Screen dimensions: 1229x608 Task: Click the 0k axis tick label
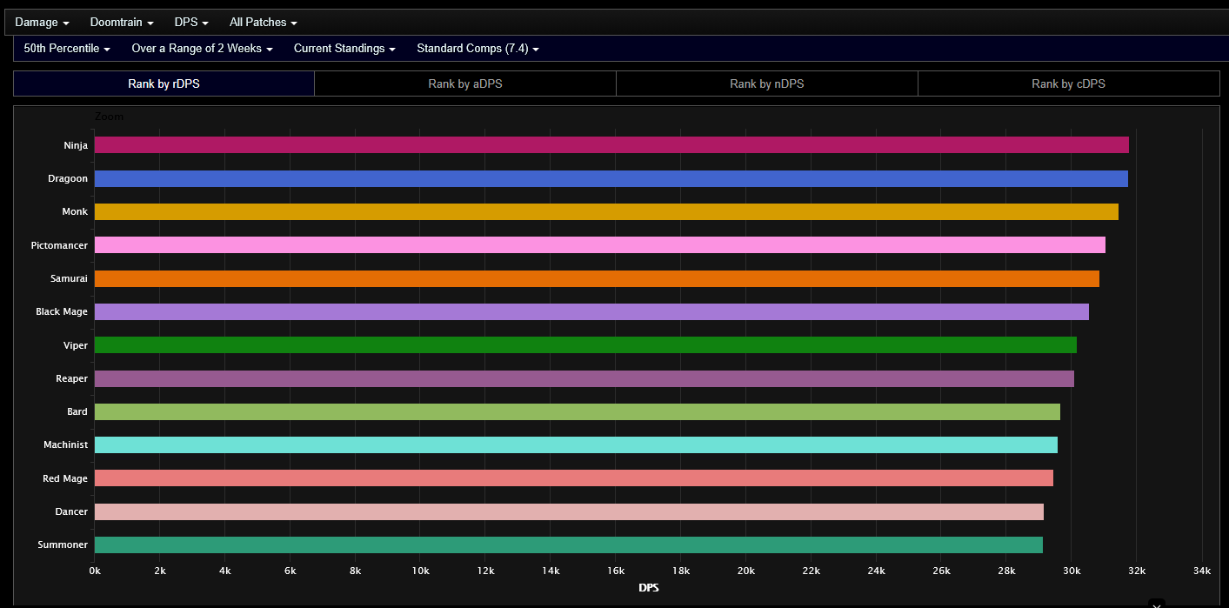click(95, 571)
